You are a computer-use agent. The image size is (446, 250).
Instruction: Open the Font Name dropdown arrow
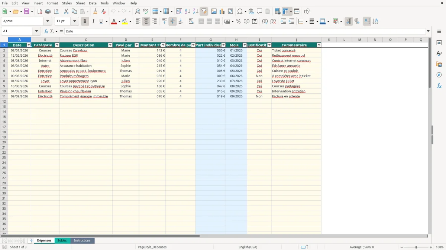(48, 21)
